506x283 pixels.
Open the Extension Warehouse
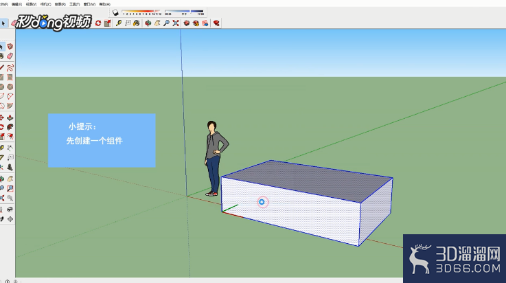pos(196,23)
